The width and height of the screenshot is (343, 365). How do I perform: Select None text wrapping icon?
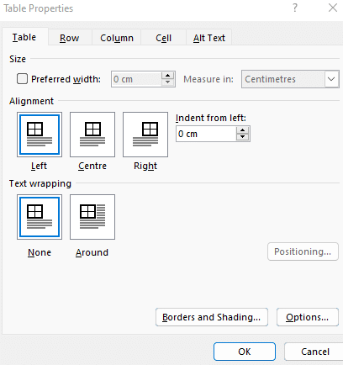point(40,217)
